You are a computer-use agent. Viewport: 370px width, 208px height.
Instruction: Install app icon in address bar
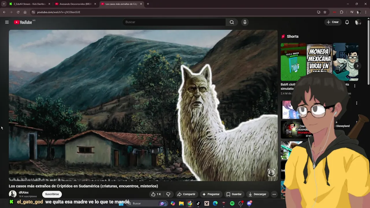coord(319,12)
